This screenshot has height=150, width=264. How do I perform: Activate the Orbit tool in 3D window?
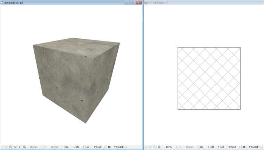(15, 147)
